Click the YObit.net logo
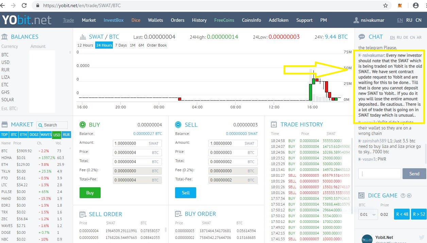 pyautogui.click(x=27, y=20)
